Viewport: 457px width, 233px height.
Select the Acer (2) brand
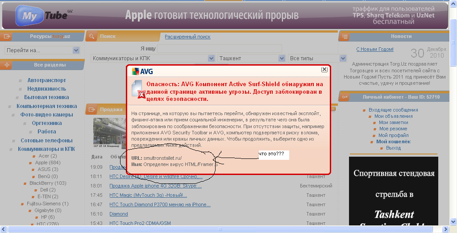tap(48, 156)
